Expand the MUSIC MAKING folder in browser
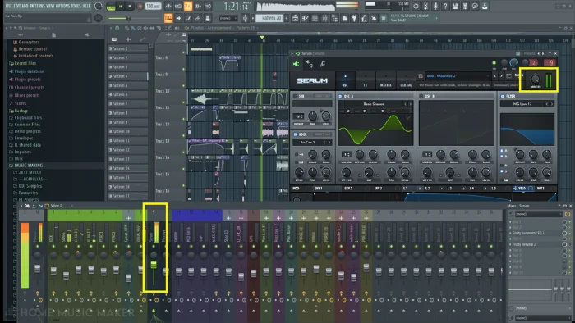Screen dimensions: 575x323 click(x=28, y=166)
